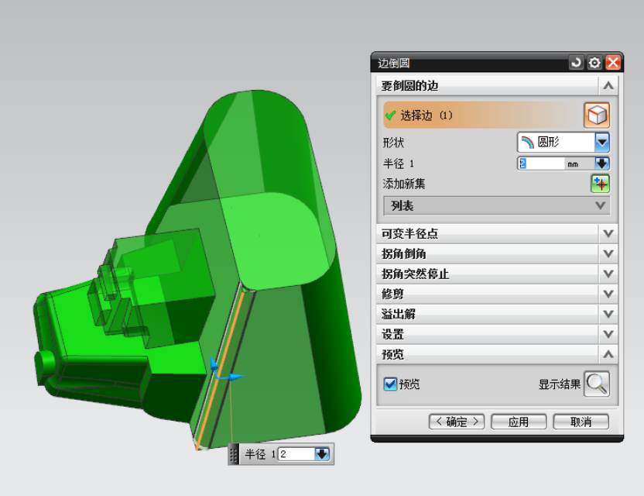Open the floating 半径 1 dropdown arrow

tap(322, 454)
